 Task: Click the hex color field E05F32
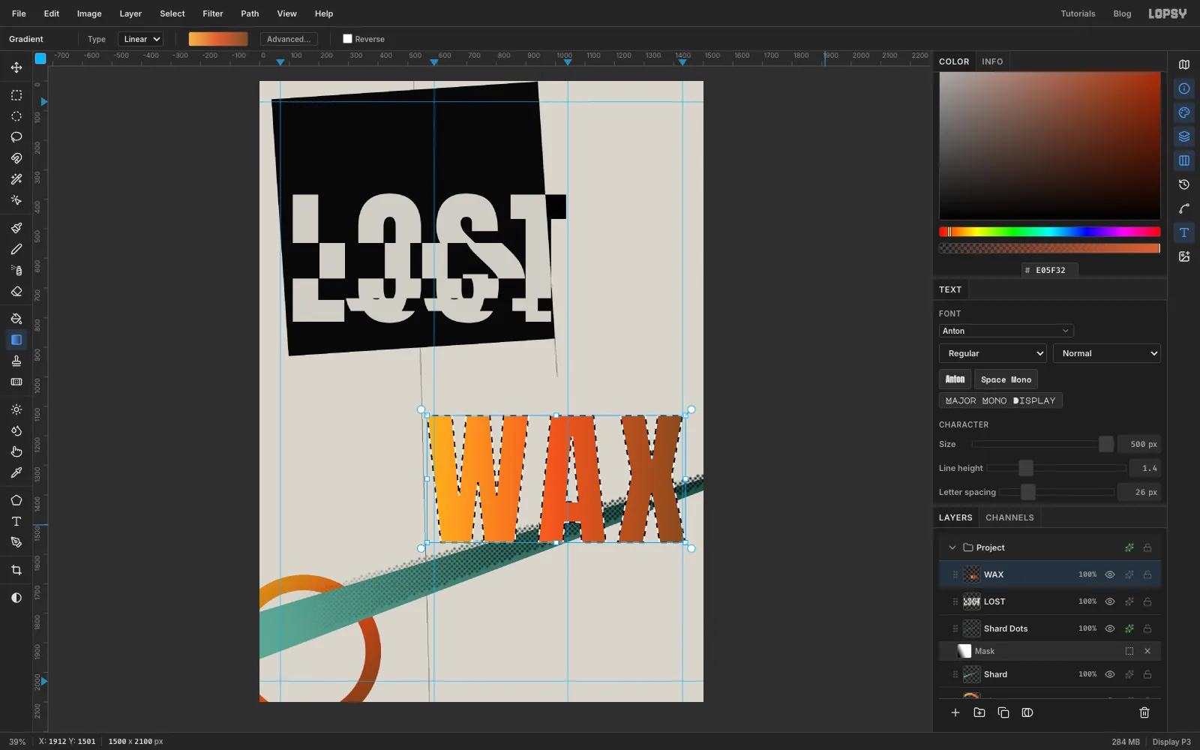click(1050, 270)
